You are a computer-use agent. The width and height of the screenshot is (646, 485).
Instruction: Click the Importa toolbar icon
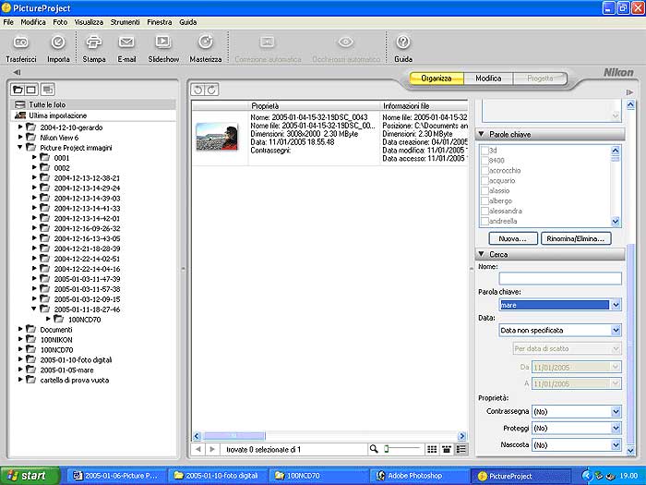pyautogui.click(x=58, y=42)
